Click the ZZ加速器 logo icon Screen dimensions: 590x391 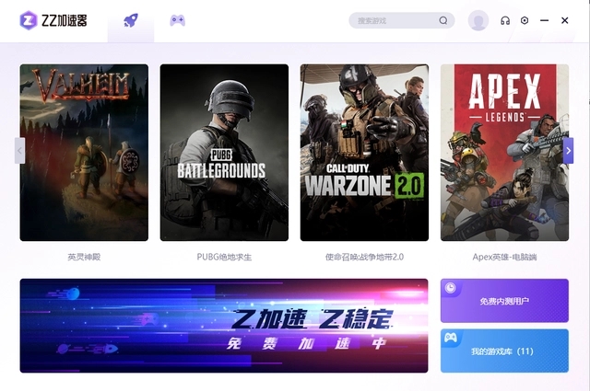pos(29,20)
